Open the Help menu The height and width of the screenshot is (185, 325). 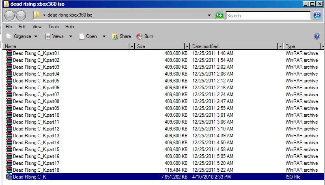pos(70,27)
